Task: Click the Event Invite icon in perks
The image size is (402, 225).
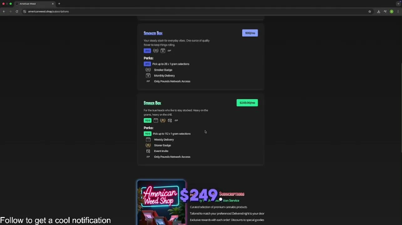Action: click(x=148, y=151)
